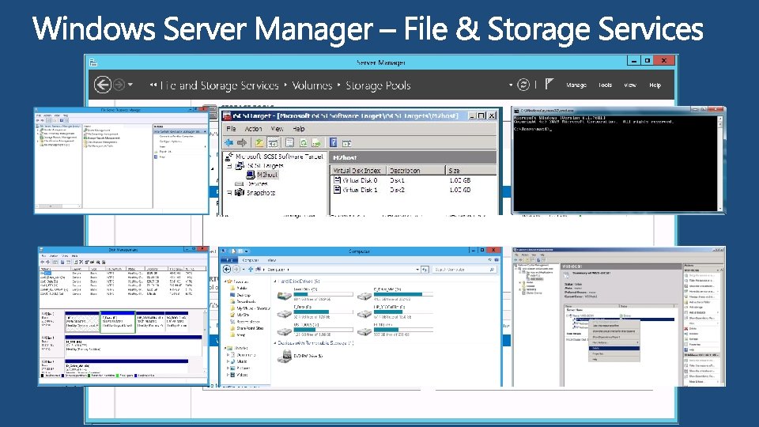This screenshot has width=759, height=427.
Task: Open the Help menu in Server Manager
Action: [655, 85]
